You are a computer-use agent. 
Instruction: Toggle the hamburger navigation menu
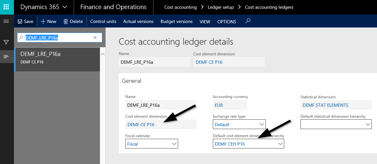6,21
